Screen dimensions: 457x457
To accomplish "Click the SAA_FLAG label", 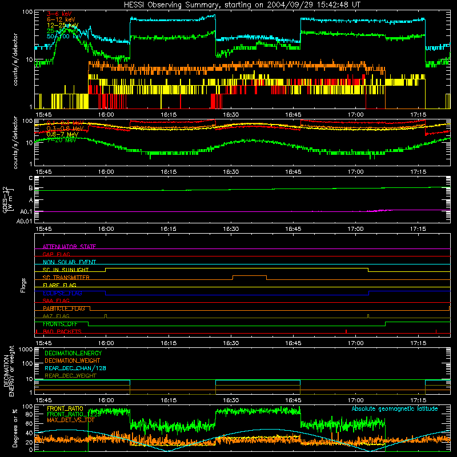I will pyautogui.click(x=56, y=301).
